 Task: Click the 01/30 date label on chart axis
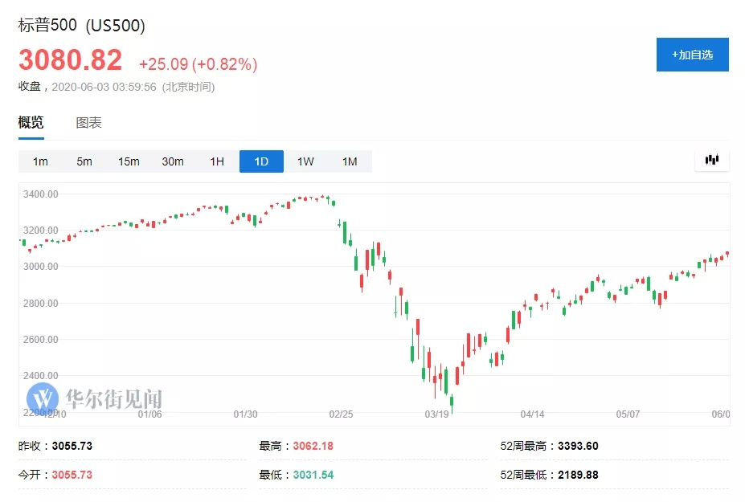[245, 414]
